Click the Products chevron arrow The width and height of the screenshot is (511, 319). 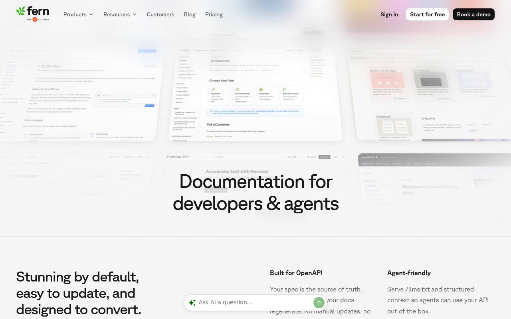91,14
